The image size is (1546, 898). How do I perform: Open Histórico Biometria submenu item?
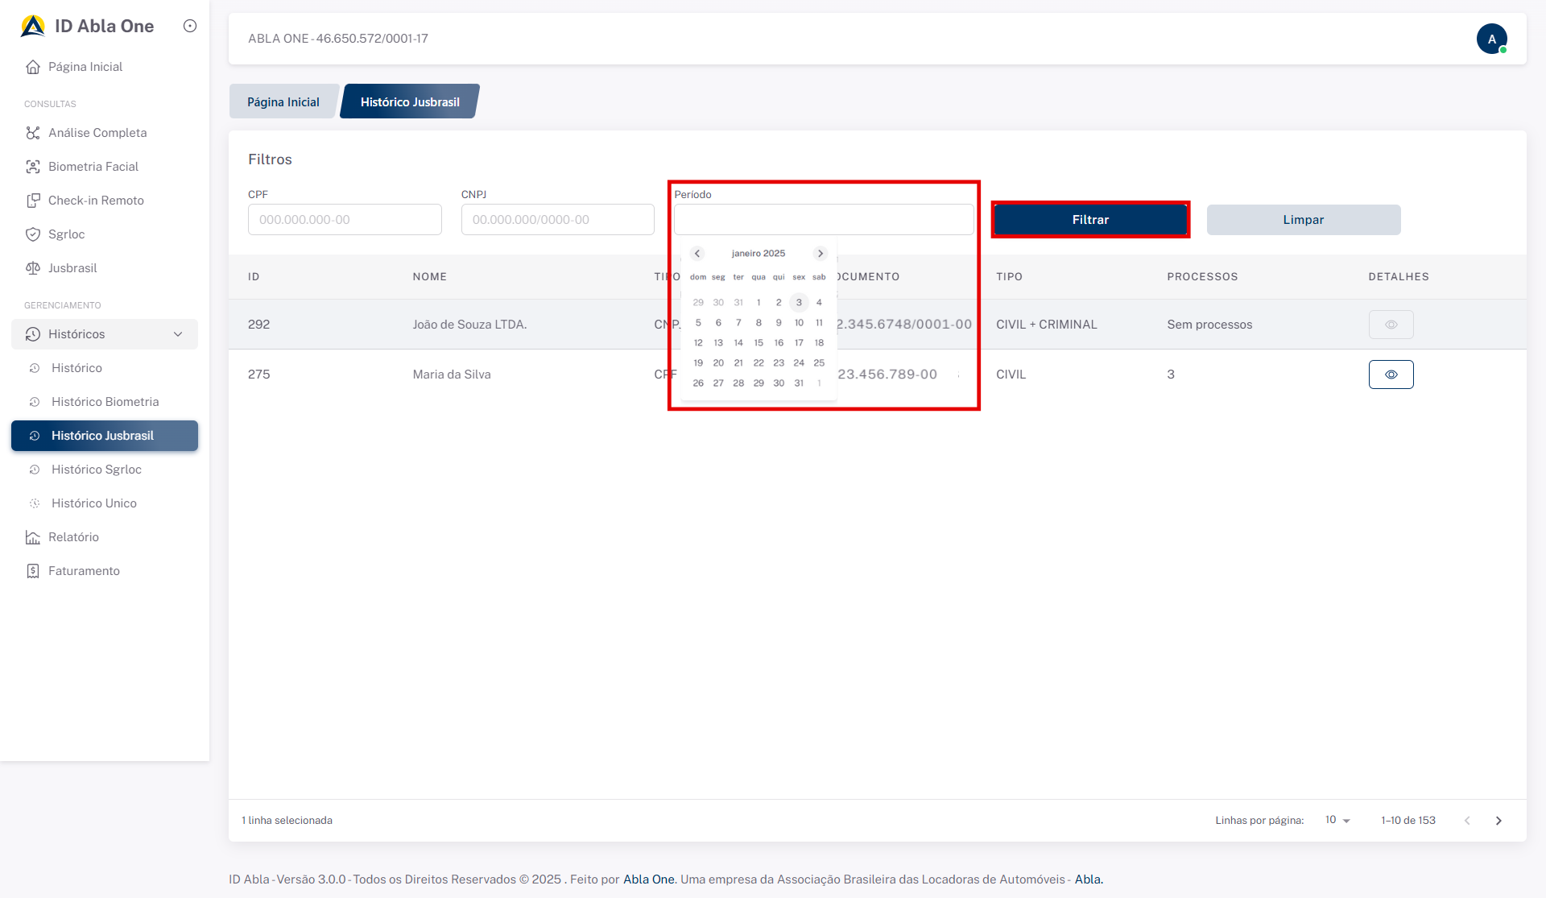point(105,402)
